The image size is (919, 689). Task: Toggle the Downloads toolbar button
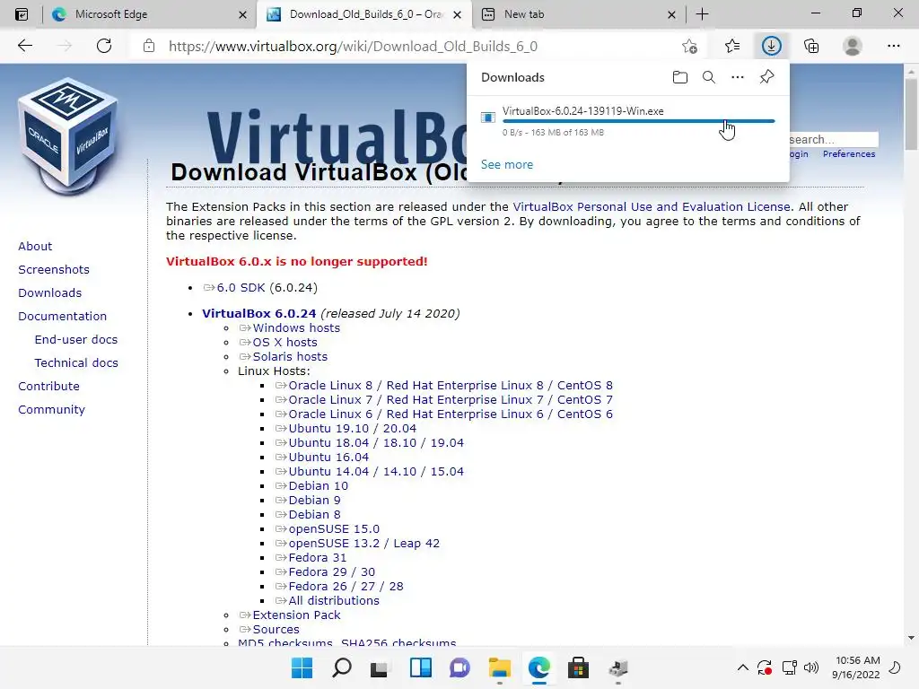pyautogui.click(x=771, y=46)
